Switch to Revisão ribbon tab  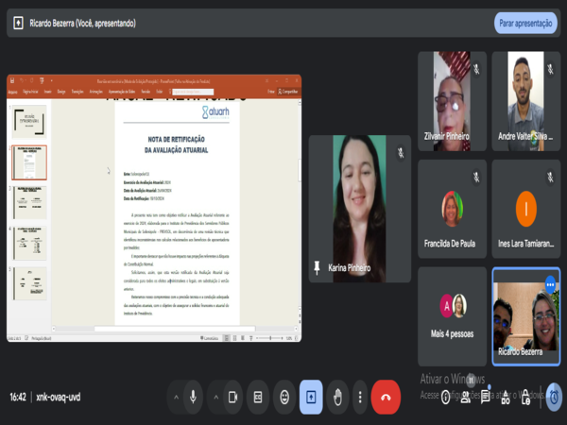pyautogui.click(x=146, y=92)
